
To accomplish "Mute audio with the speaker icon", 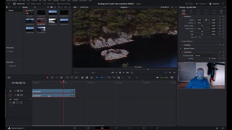I will (x=157, y=78).
